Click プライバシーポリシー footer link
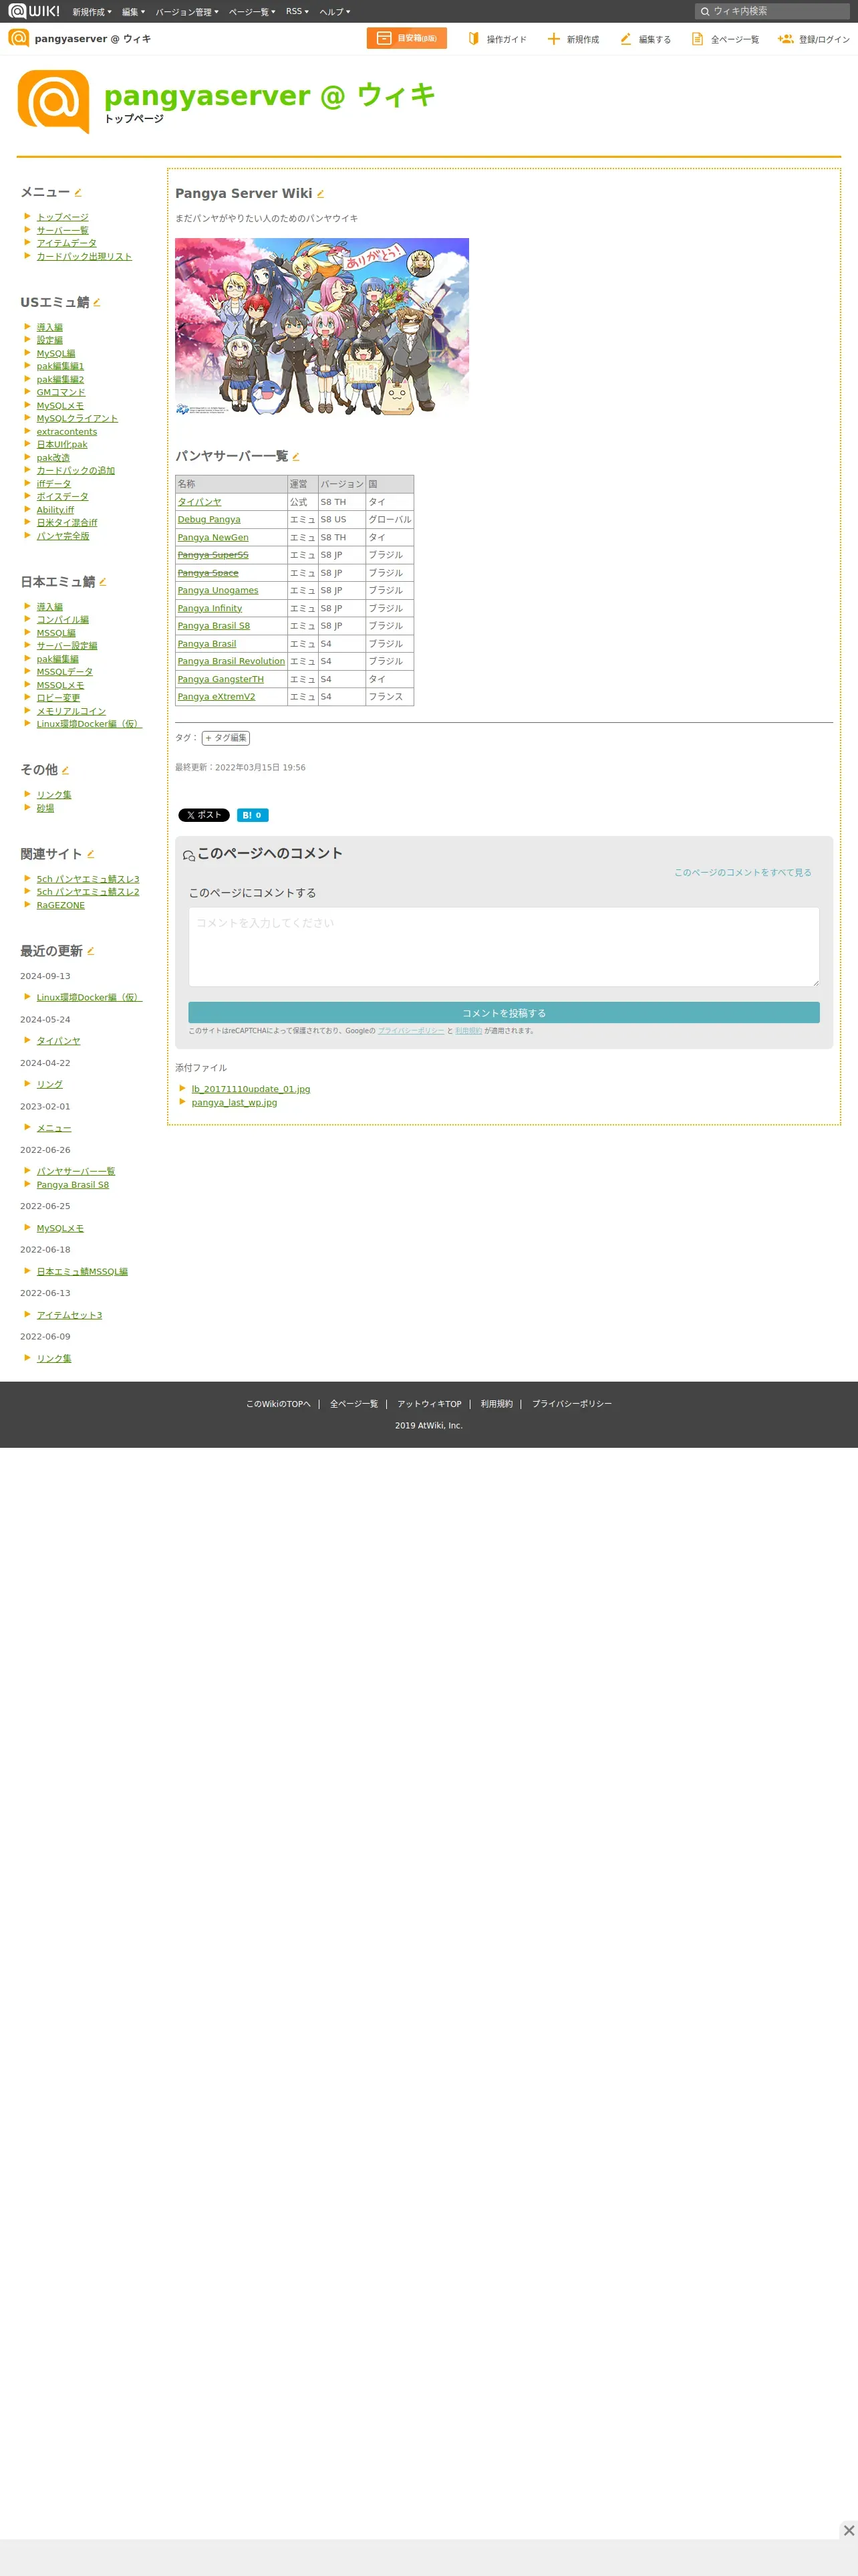Viewport: 858px width, 2576px height. [x=571, y=1404]
